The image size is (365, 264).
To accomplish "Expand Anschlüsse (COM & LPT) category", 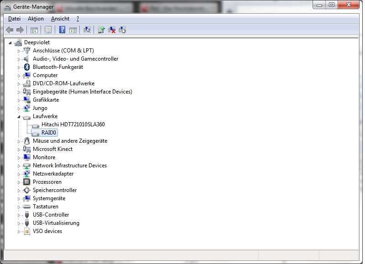I will (x=19, y=51).
